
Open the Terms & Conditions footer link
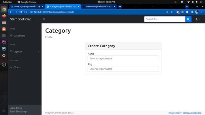pos(192,113)
